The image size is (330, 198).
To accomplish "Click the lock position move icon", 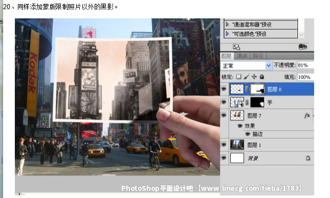I will (x=254, y=77).
